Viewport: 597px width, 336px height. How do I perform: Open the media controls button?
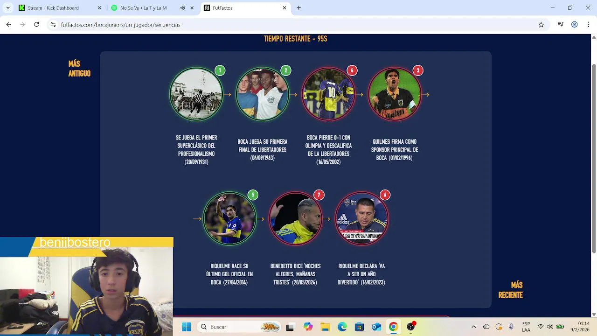click(x=561, y=25)
